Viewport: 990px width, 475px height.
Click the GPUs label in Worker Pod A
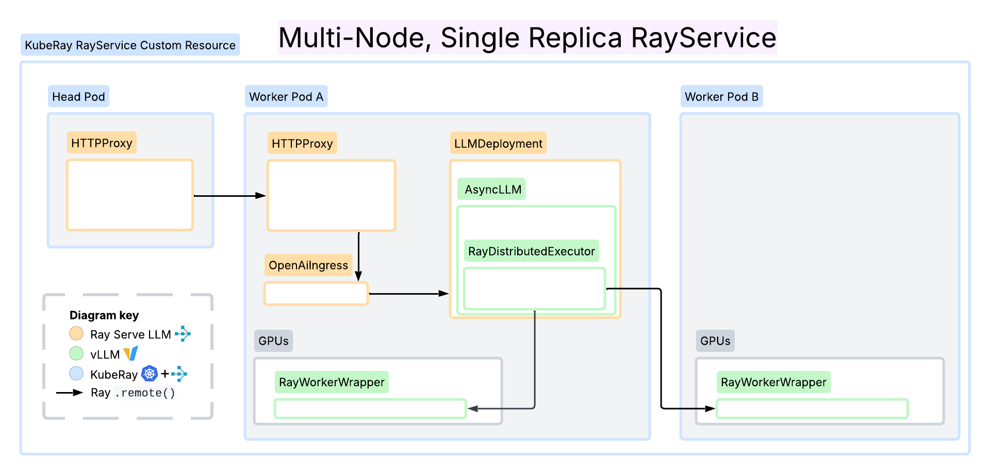[273, 341]
